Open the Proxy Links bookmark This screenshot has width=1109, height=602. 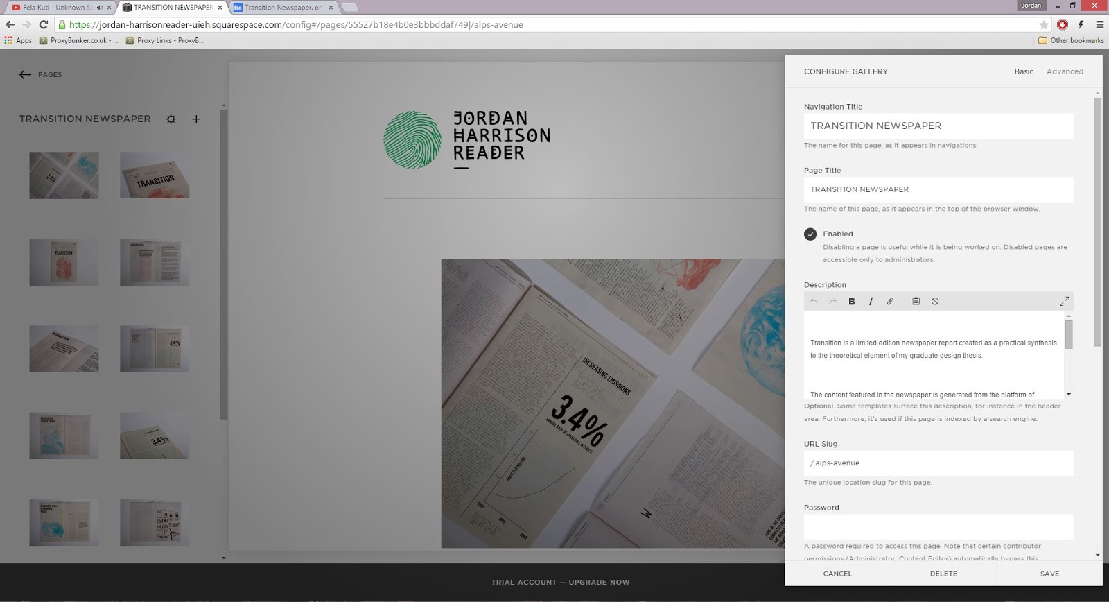[x=165, y=40]
